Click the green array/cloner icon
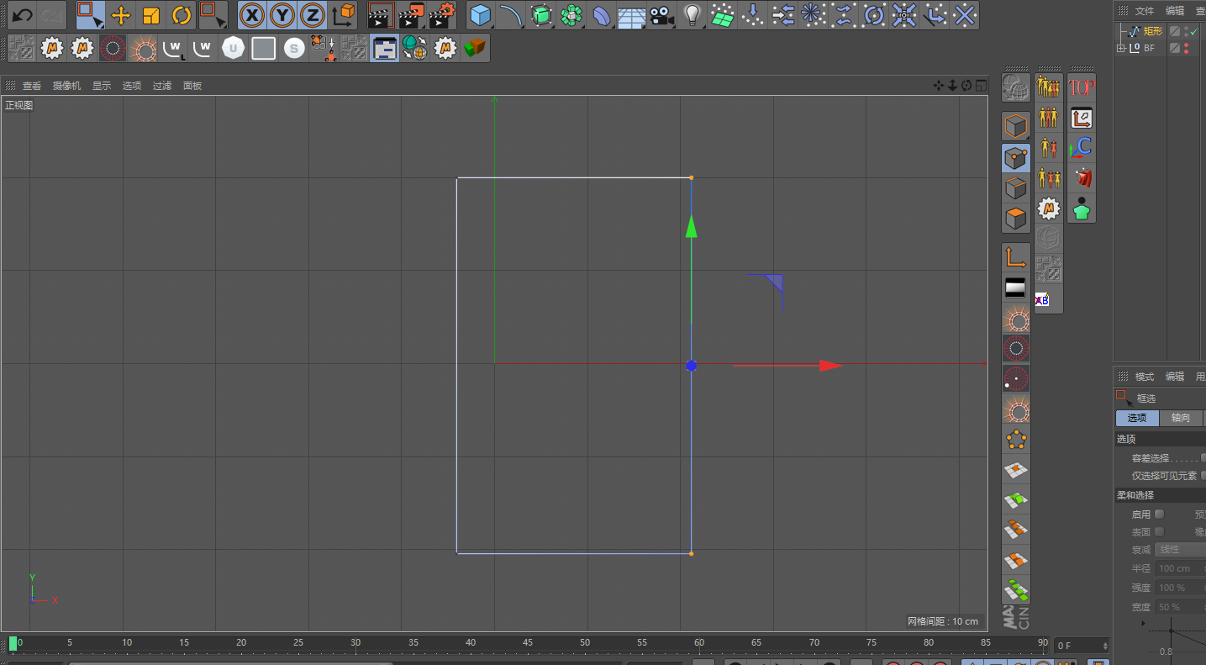The image size is (1206, 665). click(x=571, y=15)
